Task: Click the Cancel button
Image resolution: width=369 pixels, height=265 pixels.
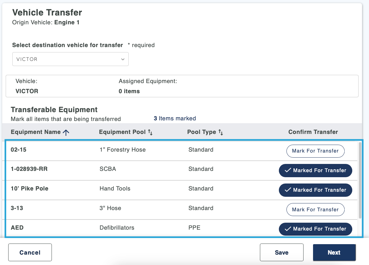Action: [30, 252]
